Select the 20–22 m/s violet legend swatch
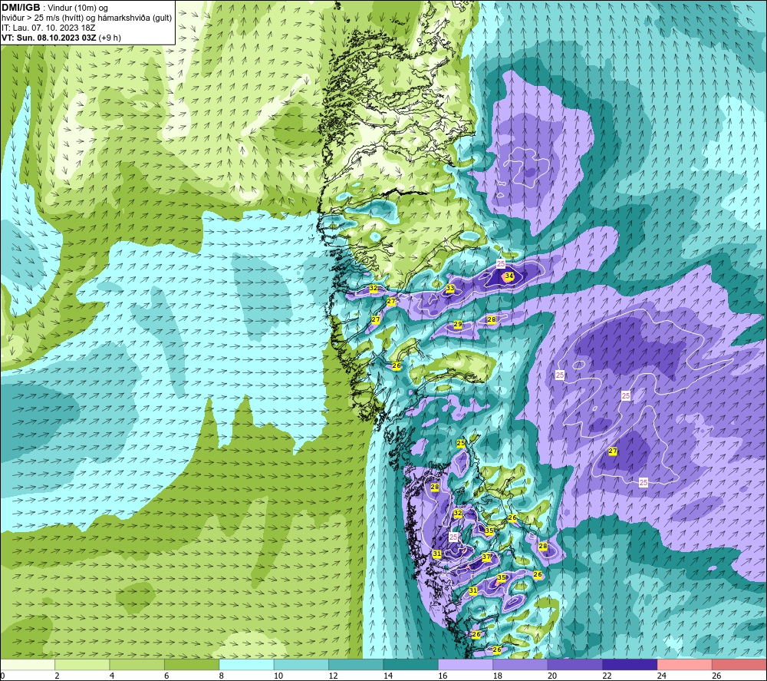Image resolution: width=767 pixels, height=681 pixels. click(x=575, y=664)
